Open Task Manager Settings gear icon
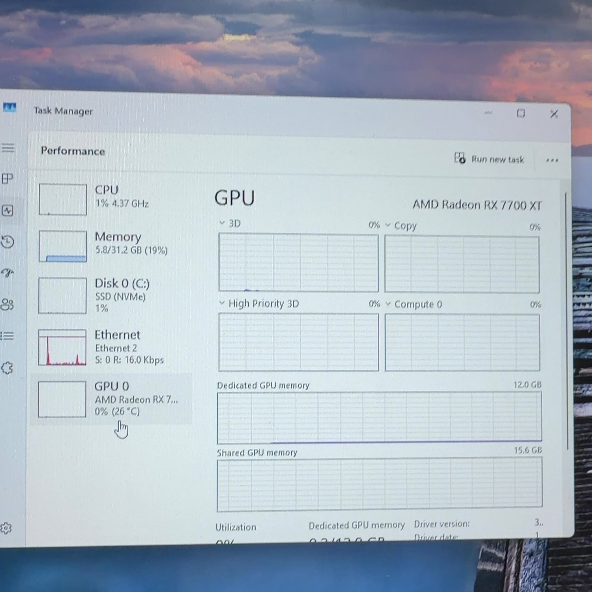592x592 pixels. pyautogui.click(x=6, y=528)
